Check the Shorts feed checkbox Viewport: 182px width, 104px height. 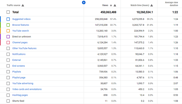click(8, 101)
